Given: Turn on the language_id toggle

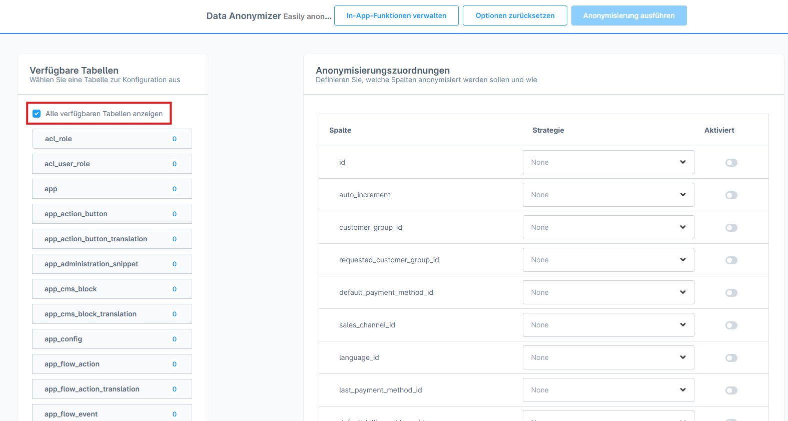Looking at the screenshot, I should (x=731, y=358).
